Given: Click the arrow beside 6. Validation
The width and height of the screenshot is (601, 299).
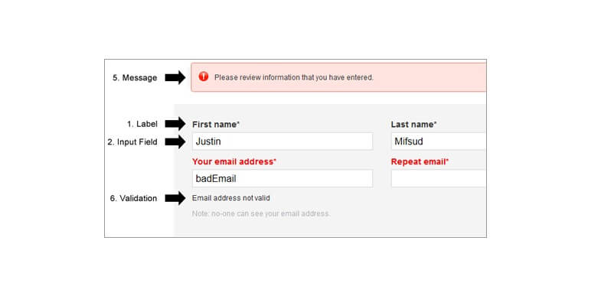Looking at the screenshot, I should pos(175,198).
